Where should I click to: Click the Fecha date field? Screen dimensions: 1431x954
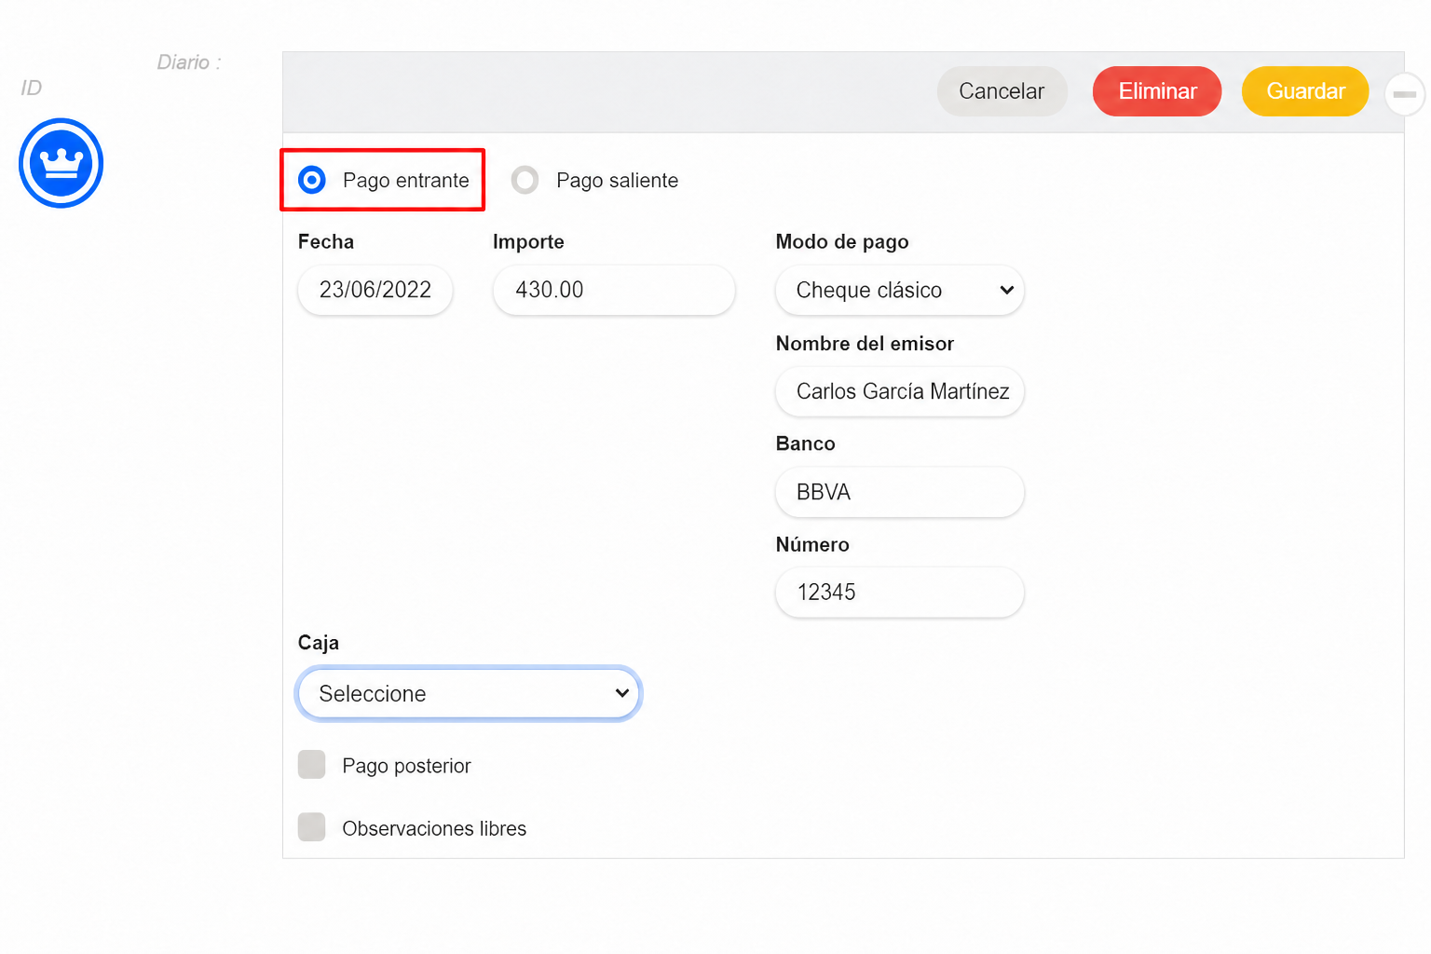pyautogui.click(x=375, y=291)
